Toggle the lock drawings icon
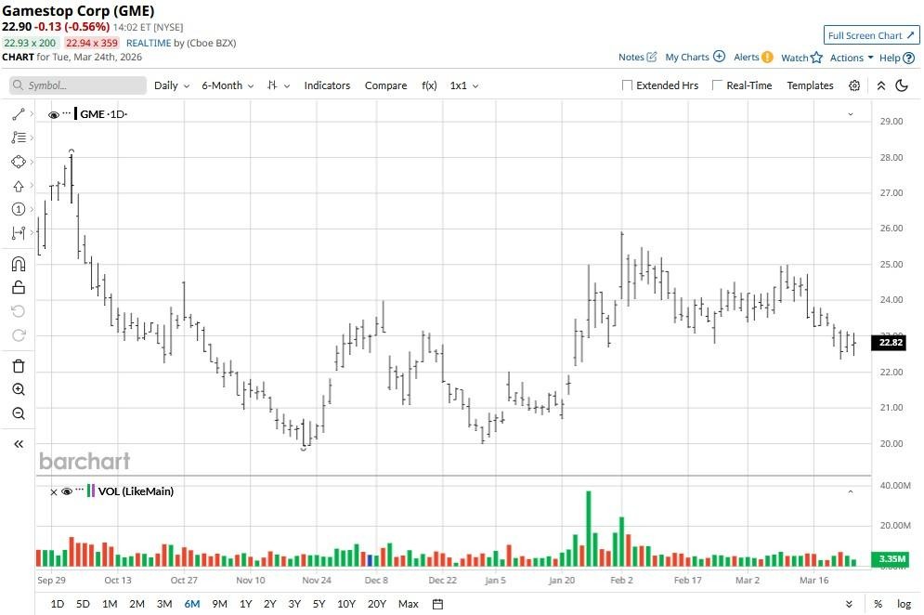Image resolution: width=924 pixels, height=615 pixels. [x=19, y=287]
